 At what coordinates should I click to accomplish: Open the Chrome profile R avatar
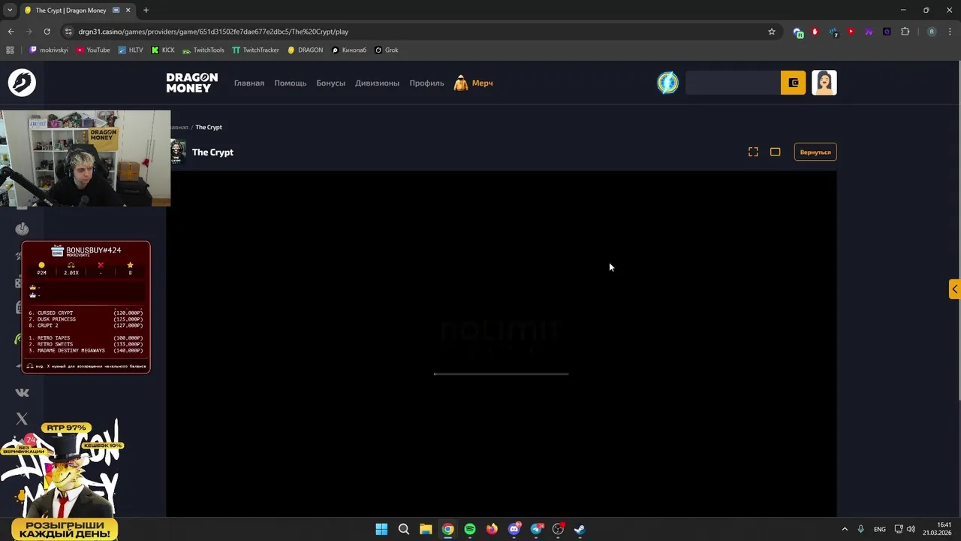tap(932, 32)
